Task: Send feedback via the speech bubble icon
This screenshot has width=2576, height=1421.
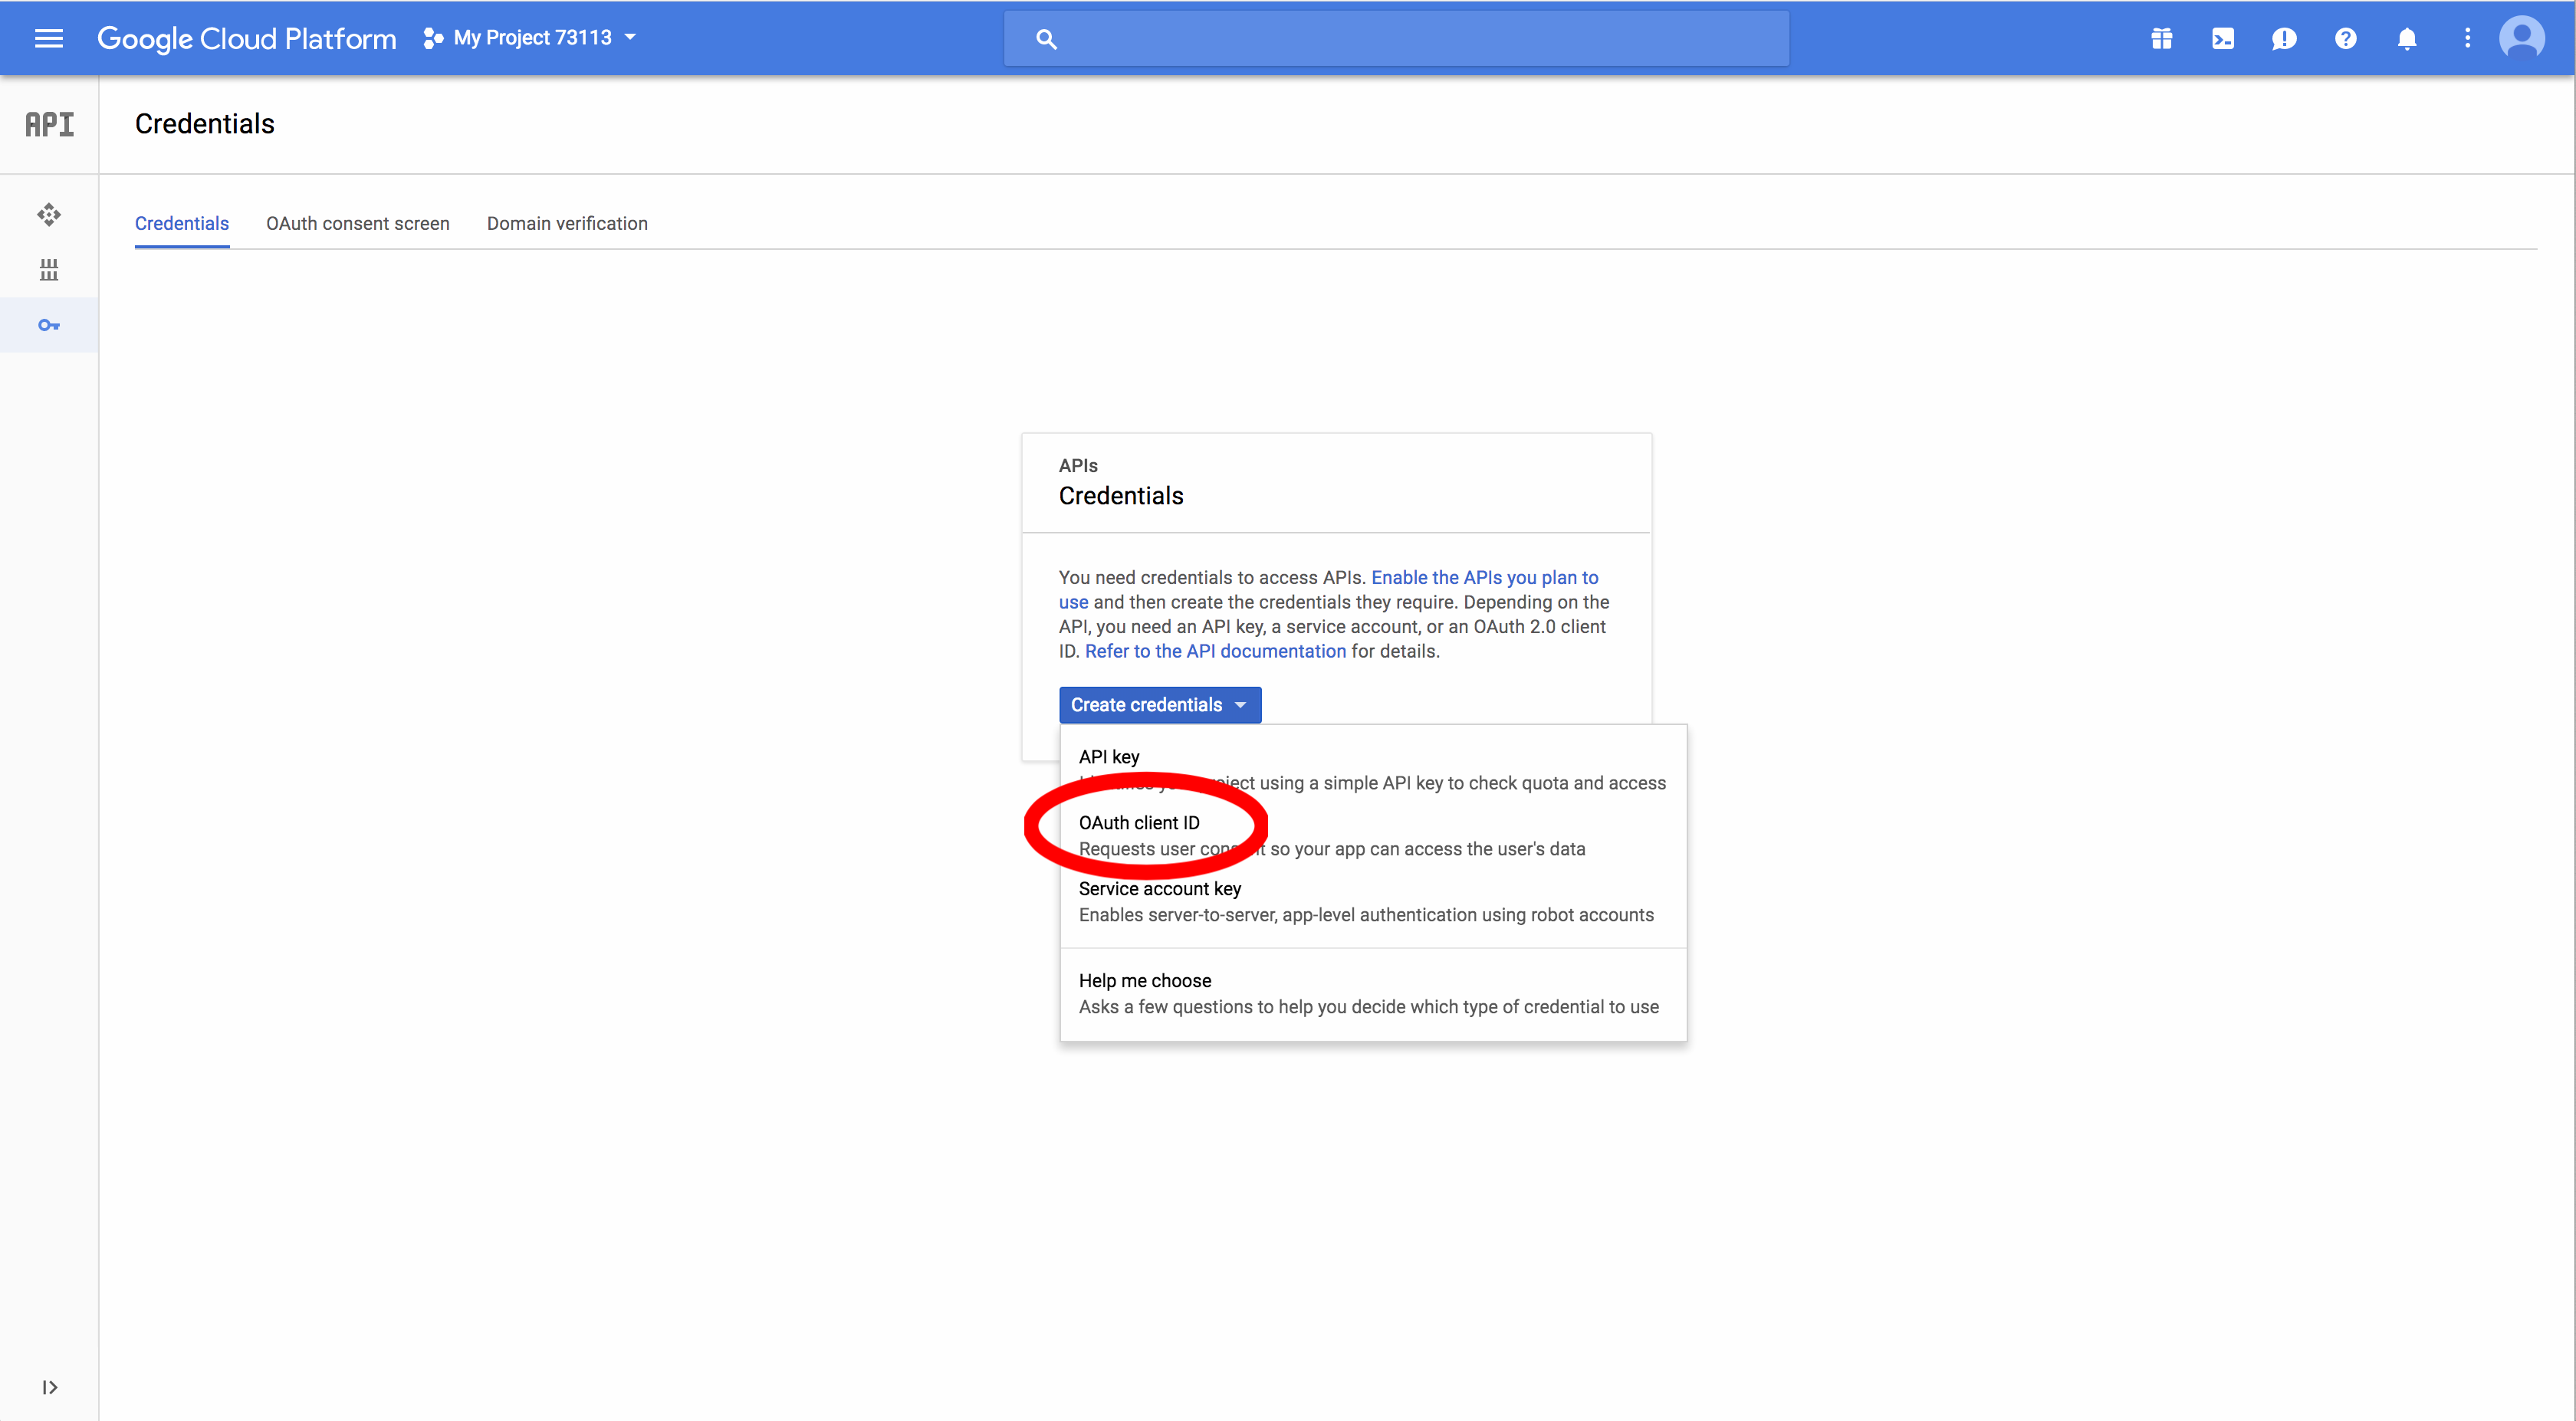Action: [2284, 38]
